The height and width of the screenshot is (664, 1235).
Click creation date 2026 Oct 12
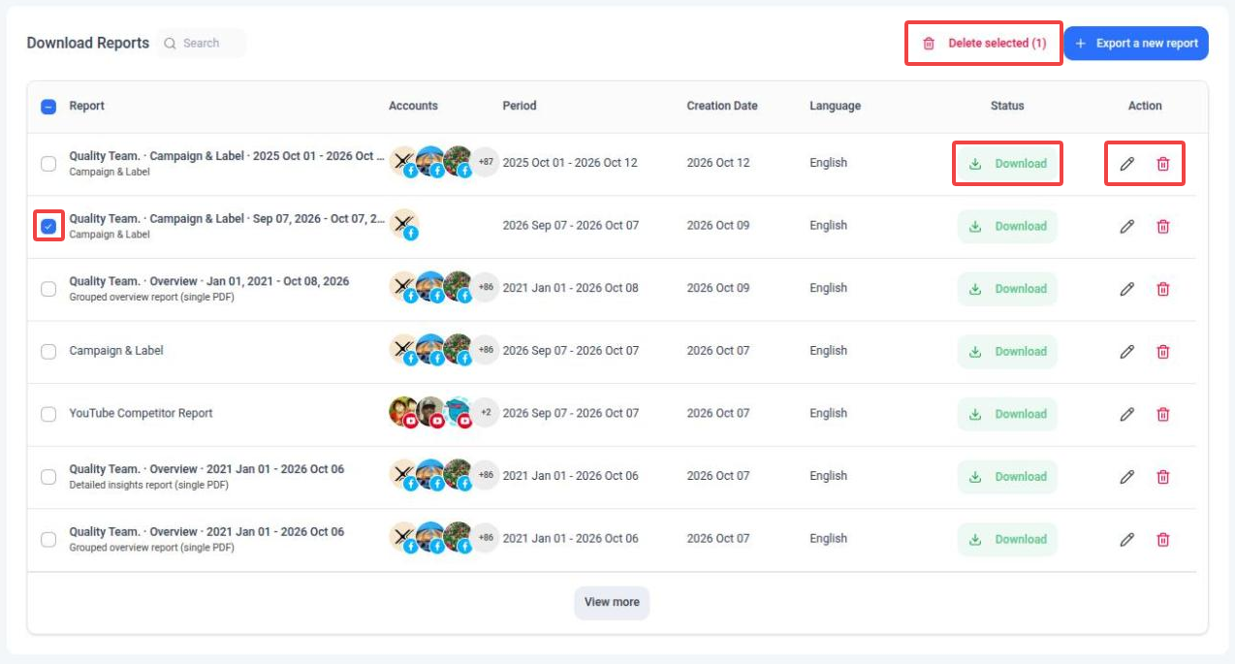[718, 163]
